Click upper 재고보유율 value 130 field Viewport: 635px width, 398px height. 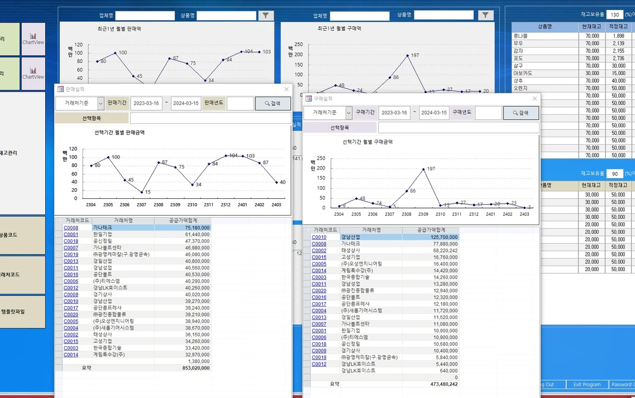615,15
